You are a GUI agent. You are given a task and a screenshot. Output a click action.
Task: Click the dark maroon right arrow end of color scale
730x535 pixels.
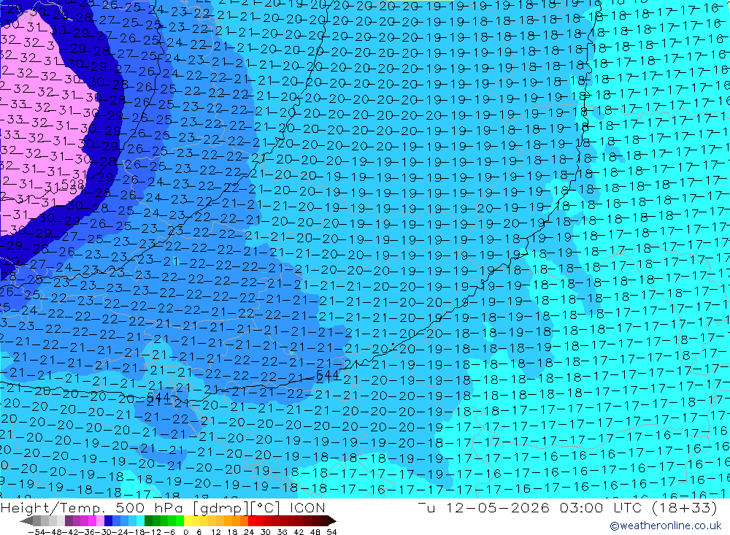pyautogui.click(x=332, y=520)
